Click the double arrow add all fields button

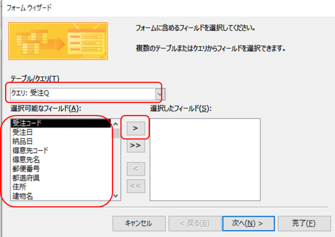pyautogui.click(x=135, y=145)
